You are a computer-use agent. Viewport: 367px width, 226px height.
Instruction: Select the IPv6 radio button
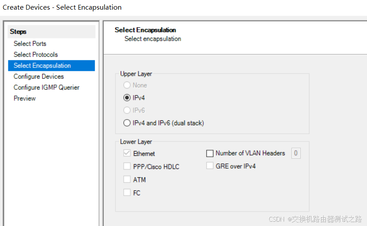pyautogui.click(x=127, y=110)
